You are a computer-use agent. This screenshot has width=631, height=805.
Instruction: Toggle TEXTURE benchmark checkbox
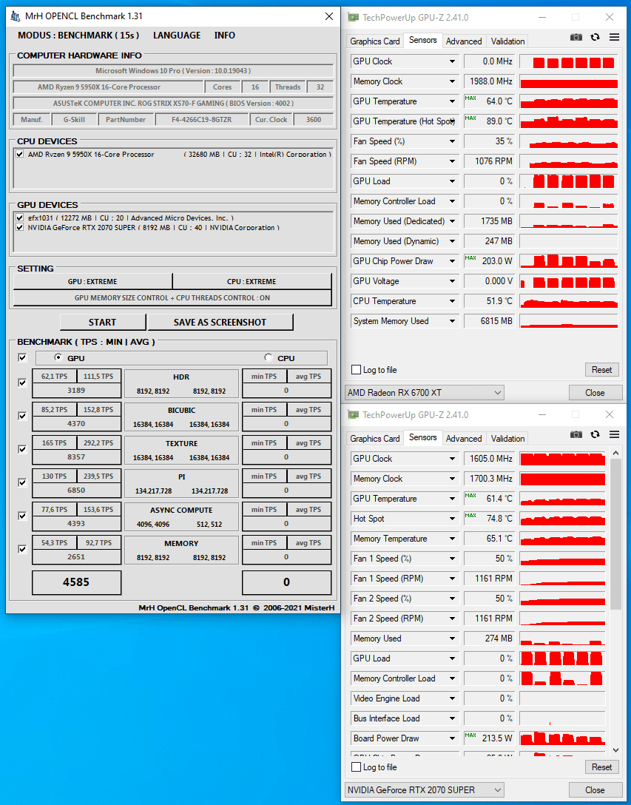point(22,449)
